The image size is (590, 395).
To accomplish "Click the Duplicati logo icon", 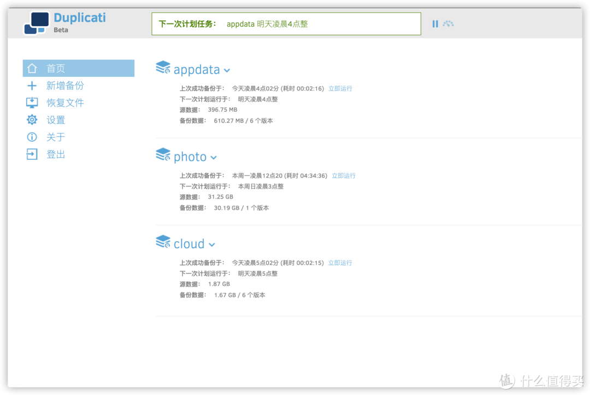I will click(37, 23).
